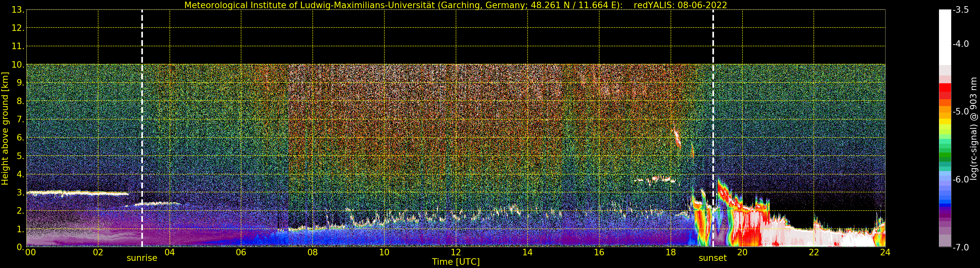Click the height tick label '1.'
This screenshot has width=980, height=268.
point(20,229)
